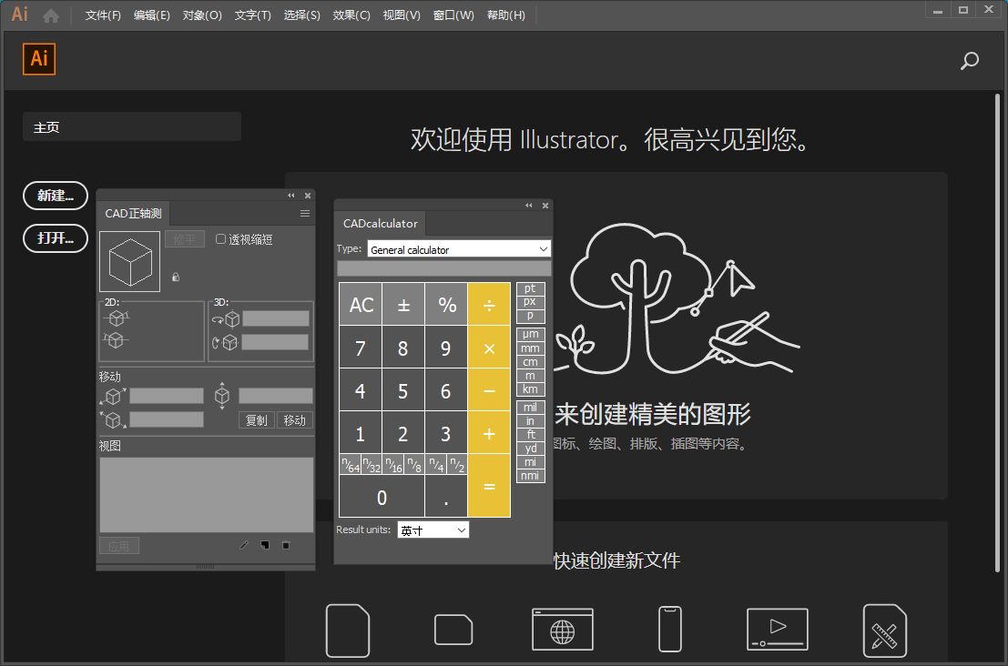Click the resize grip at CAD正轴测 panel bottom
1008x666 pixels.
205,567
